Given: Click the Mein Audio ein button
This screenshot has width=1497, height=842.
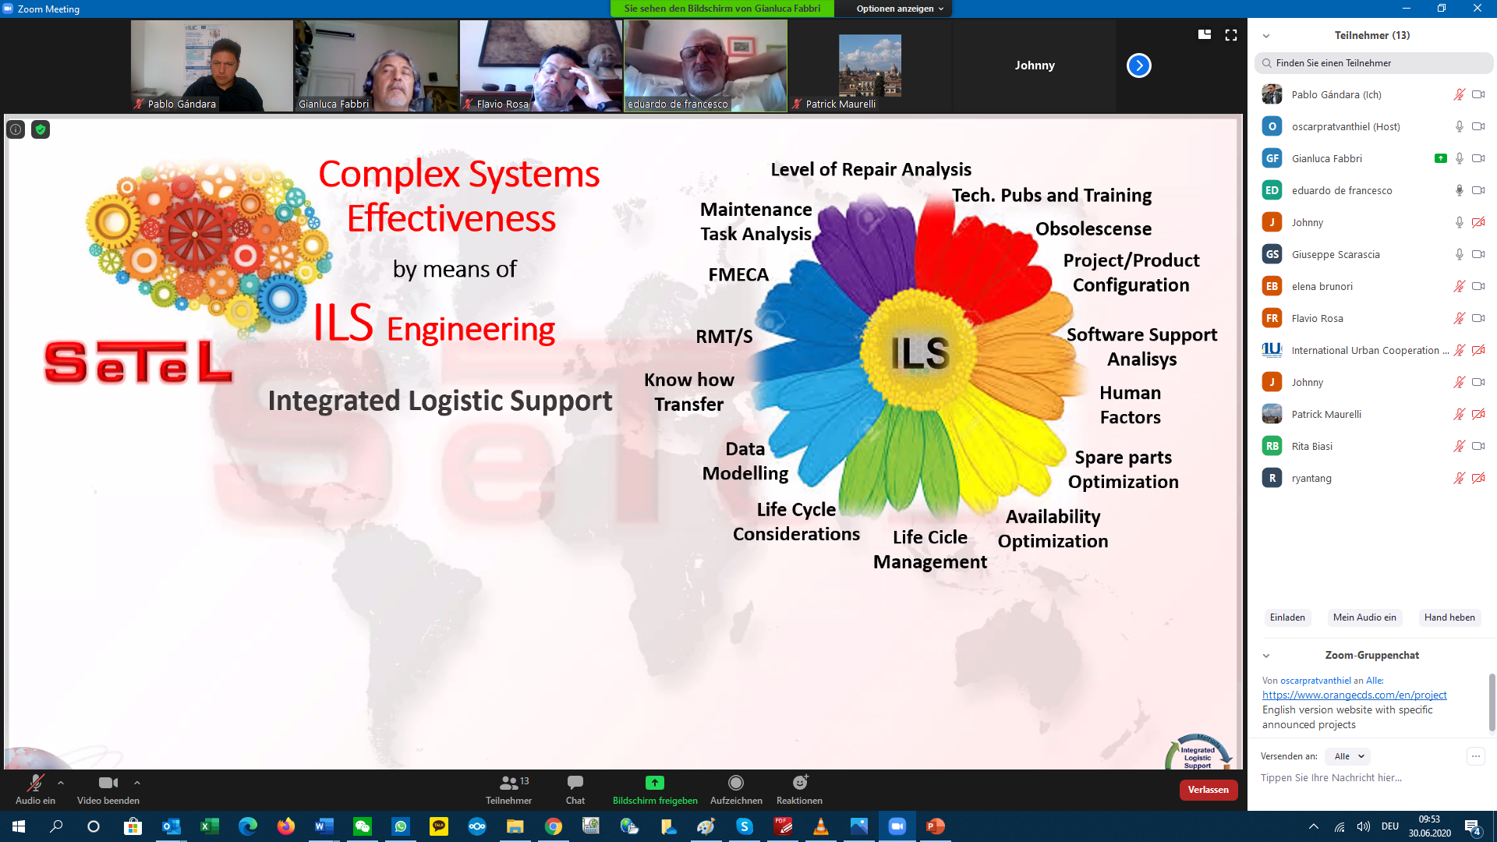Looking at the screenshot, I should point(1364,617).
